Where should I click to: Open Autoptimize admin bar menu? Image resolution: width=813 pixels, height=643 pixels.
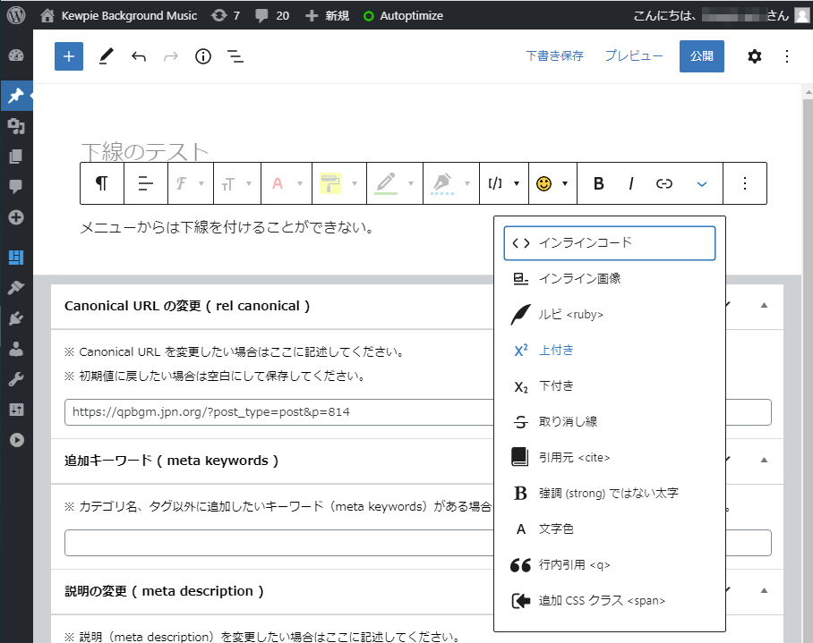[x=404, y=15]
